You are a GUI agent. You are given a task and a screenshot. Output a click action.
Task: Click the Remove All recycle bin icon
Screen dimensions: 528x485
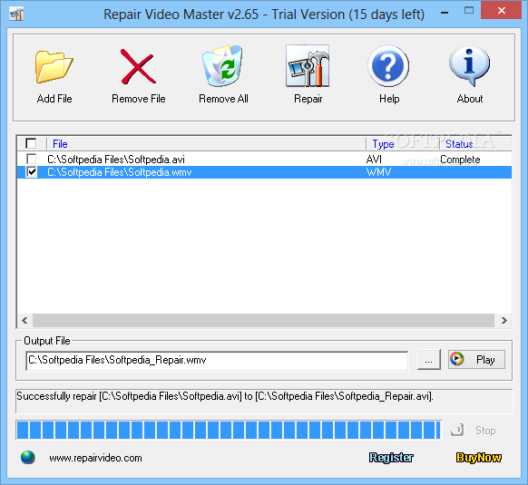[x=222, y=65]
